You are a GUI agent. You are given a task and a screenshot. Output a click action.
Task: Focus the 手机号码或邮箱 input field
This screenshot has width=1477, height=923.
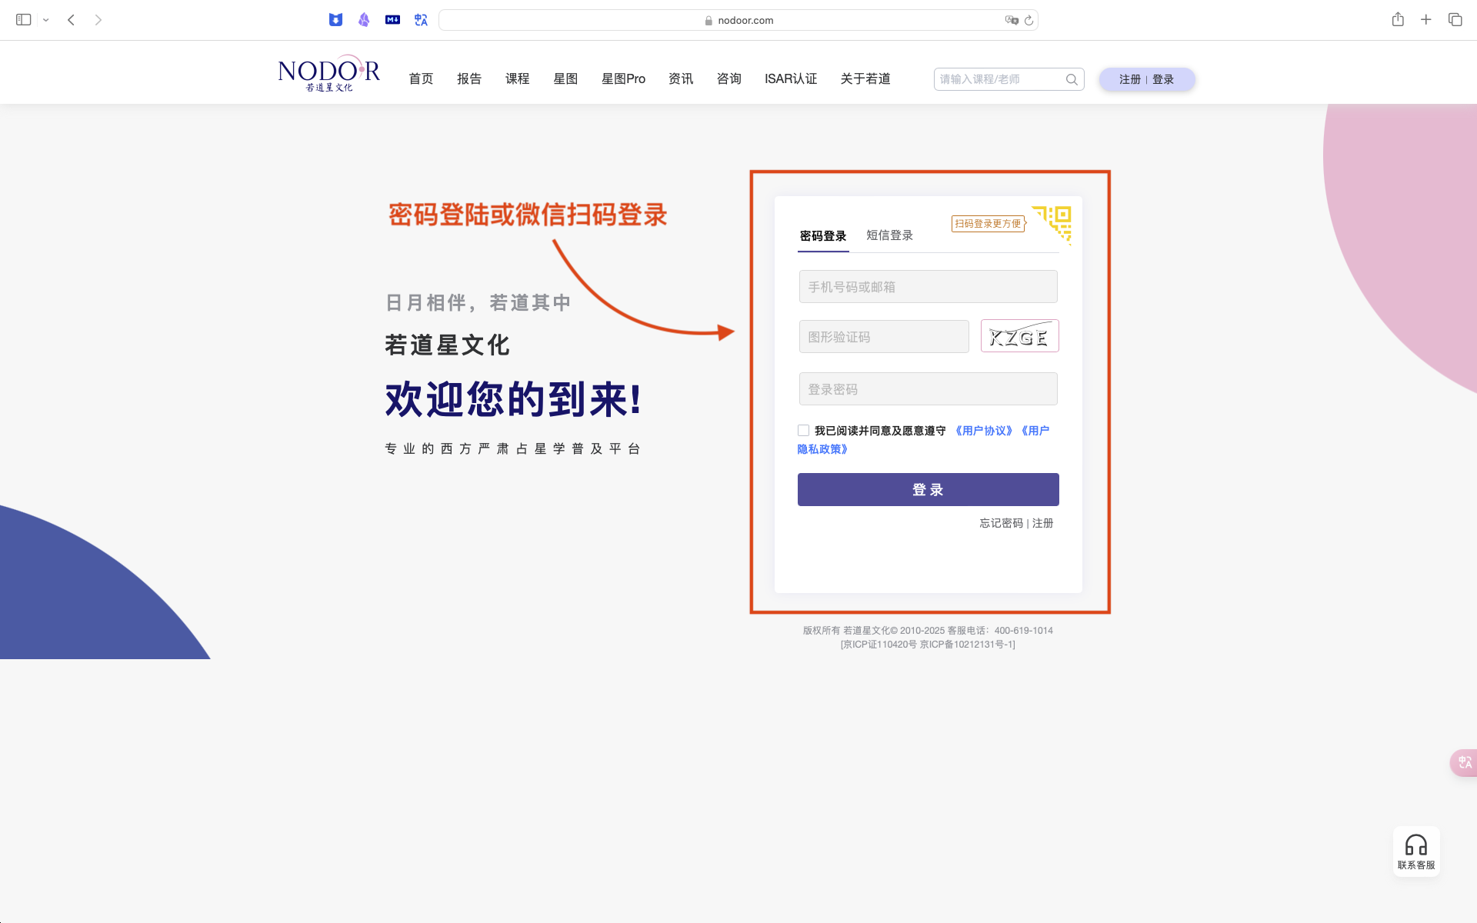coord(928,287)
